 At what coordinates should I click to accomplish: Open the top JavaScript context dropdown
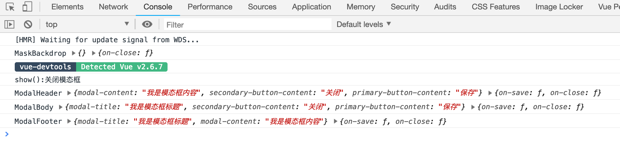point(87,24)
